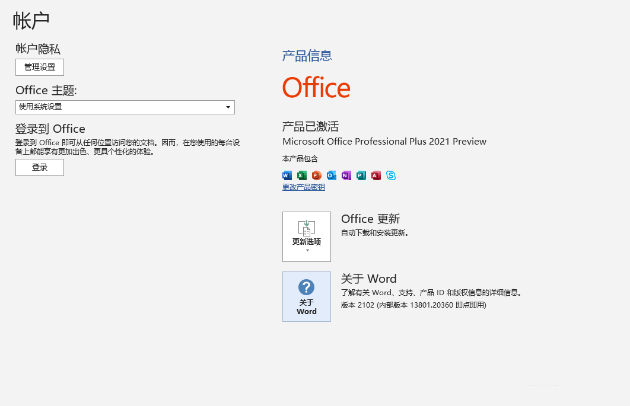
Task: Click the PowerPoint app icon
Action: tap(317, 175)
